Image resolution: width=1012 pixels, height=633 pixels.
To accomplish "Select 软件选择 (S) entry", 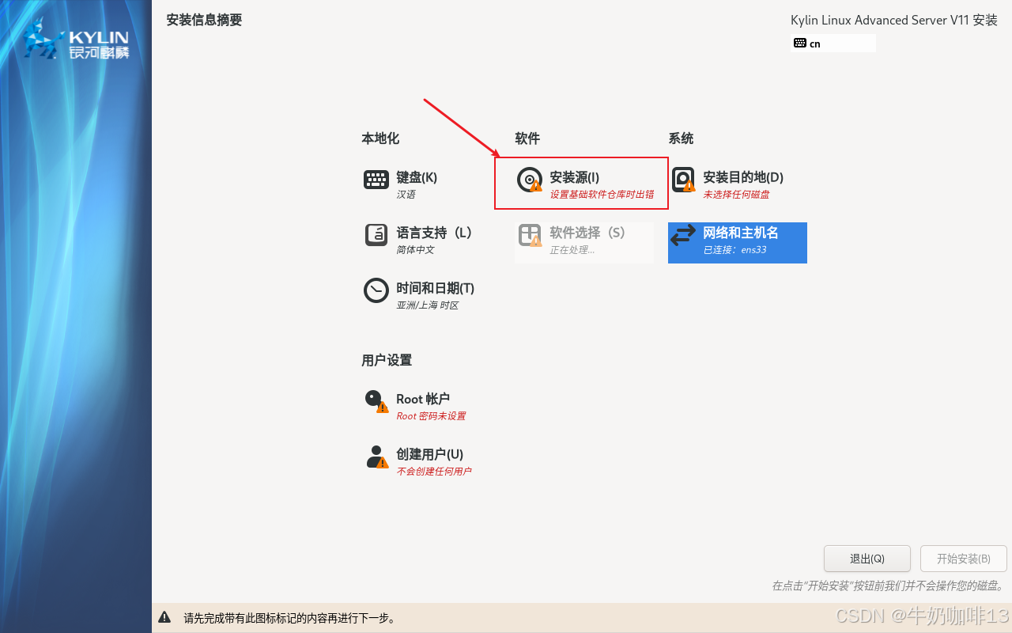I will click(x=583, y=242).
